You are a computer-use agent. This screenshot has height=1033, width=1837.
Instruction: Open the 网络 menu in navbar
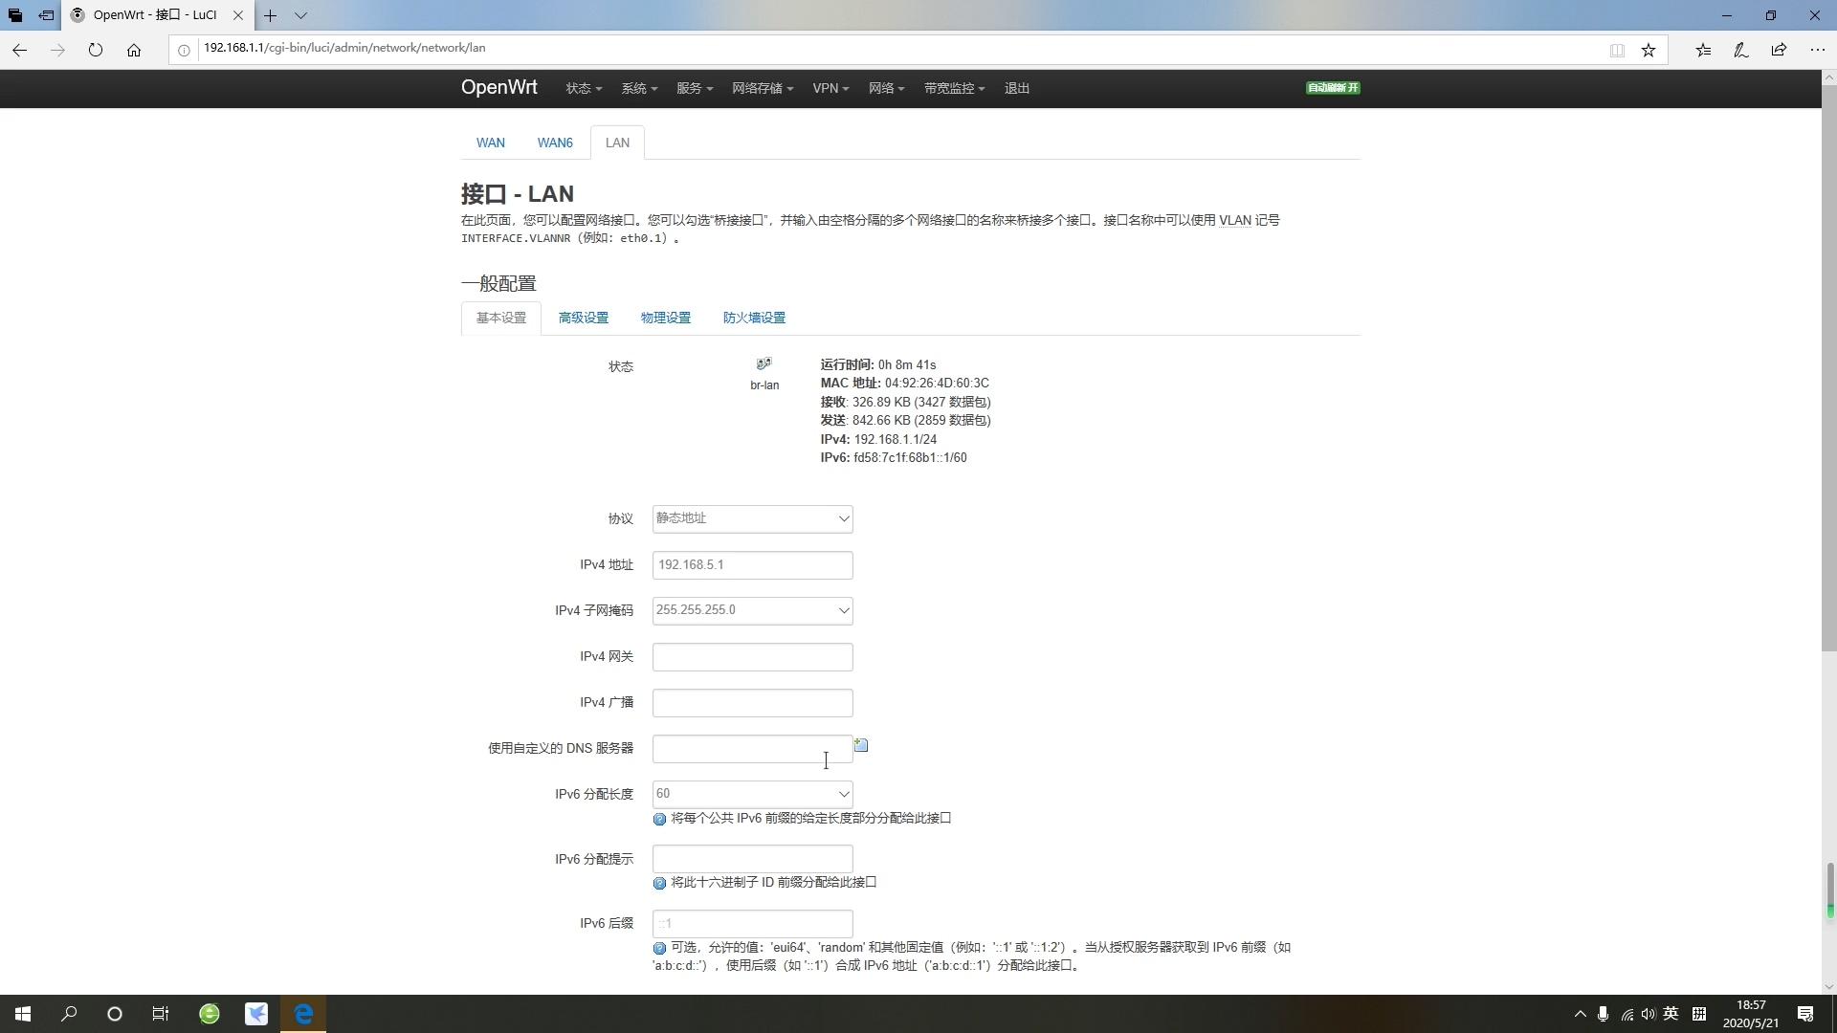(886, 88)
